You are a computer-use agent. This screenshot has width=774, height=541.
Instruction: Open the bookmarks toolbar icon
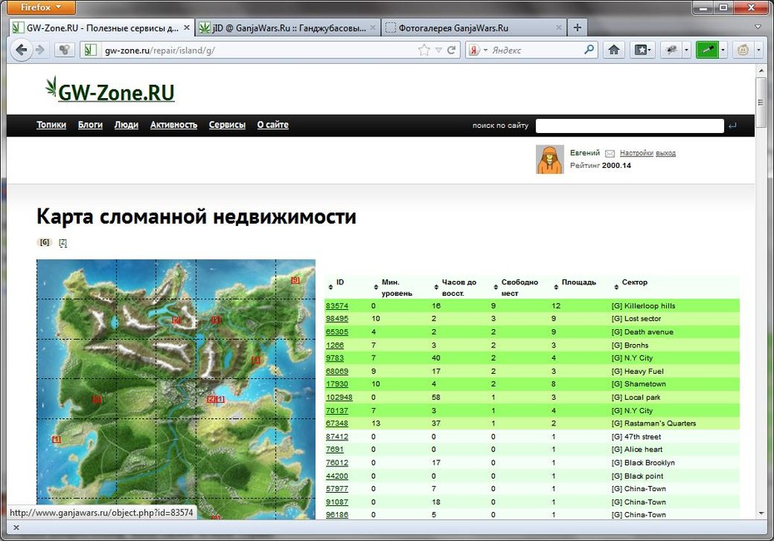point(643,50)
